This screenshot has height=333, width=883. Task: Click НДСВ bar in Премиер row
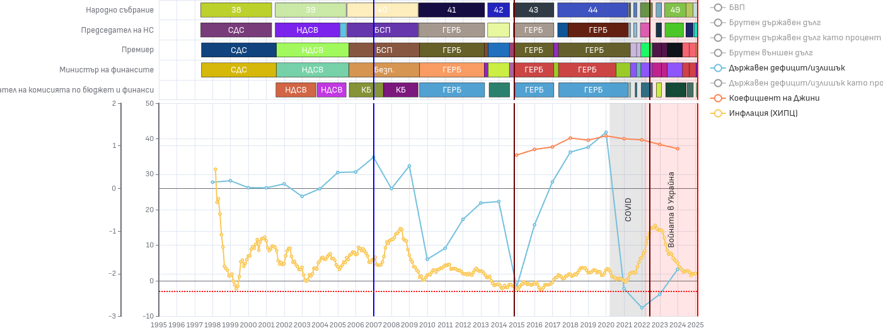pos(313,50)
